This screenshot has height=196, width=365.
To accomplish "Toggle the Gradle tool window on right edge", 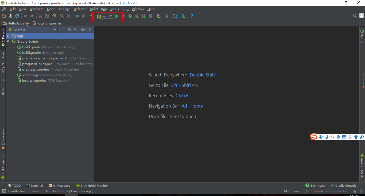I will [x=362, y=36].
